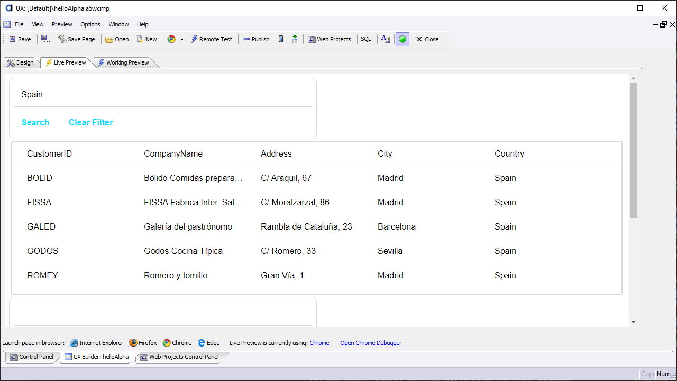
Task: Click the preview scrollbar up arrow
Action: (x=633, y=79)
